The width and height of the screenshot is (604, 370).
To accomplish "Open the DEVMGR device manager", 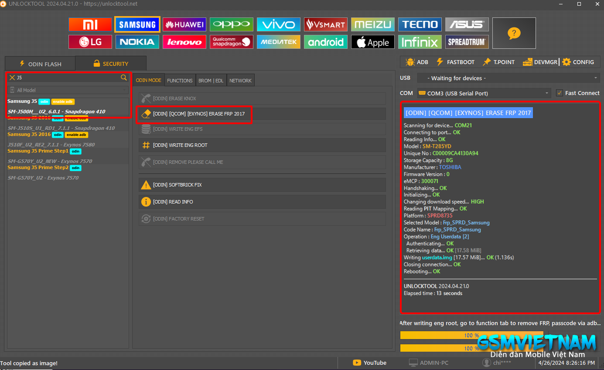I will pyautogui.click(x=540, y=62).
